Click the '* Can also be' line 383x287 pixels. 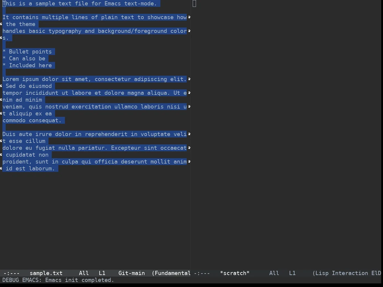(24, 59)
